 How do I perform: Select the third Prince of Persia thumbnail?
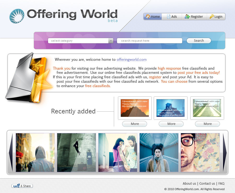tap(207, 107)
